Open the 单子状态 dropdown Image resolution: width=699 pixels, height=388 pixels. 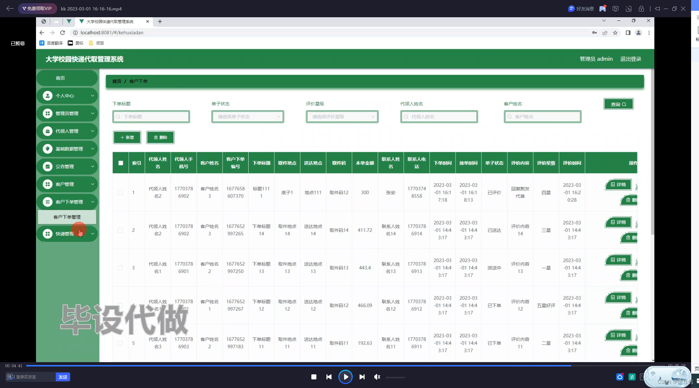pyautogui.click(x=248, y=117)
